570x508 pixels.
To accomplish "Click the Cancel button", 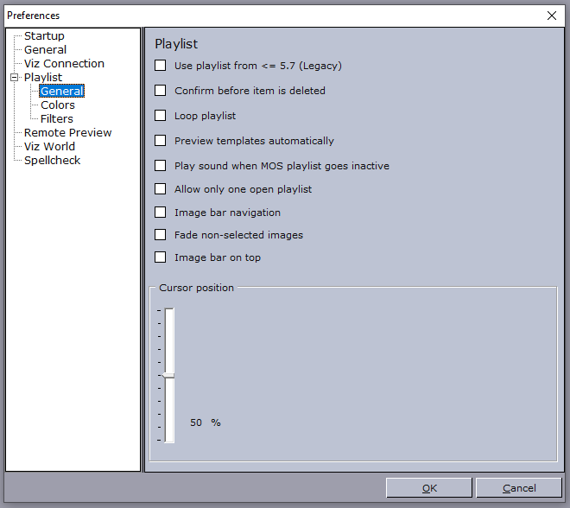I will click(x=519, y=488).
